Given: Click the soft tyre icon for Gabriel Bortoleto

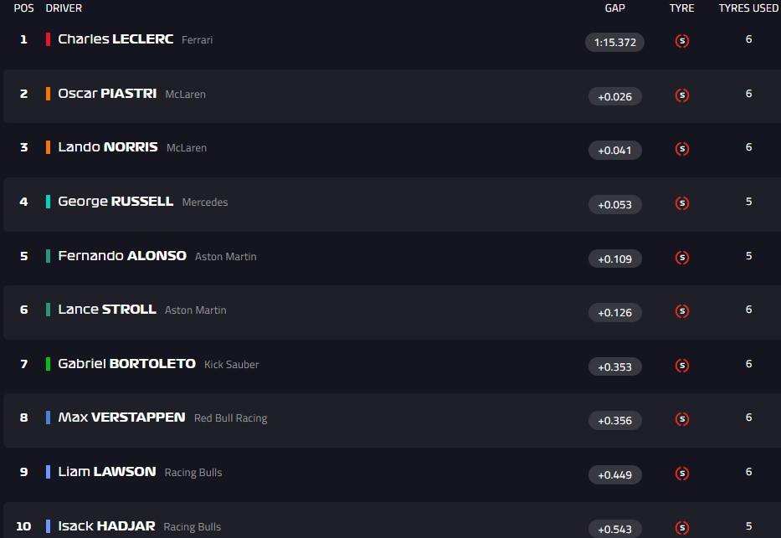Looking at the screenshot, I should pyautogui.click(x=681, y=365).
